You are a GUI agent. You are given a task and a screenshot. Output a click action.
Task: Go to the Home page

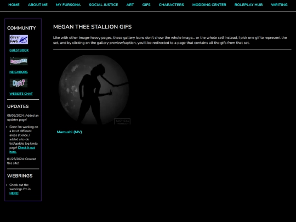pos(14,5)
